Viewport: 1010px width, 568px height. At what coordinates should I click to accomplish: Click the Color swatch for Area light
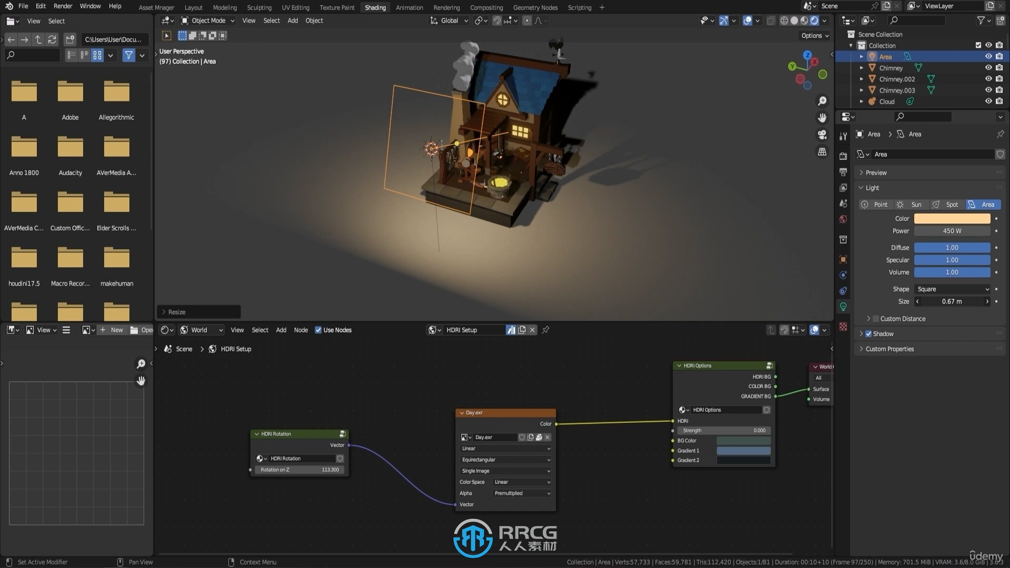[x=953, y=218]
